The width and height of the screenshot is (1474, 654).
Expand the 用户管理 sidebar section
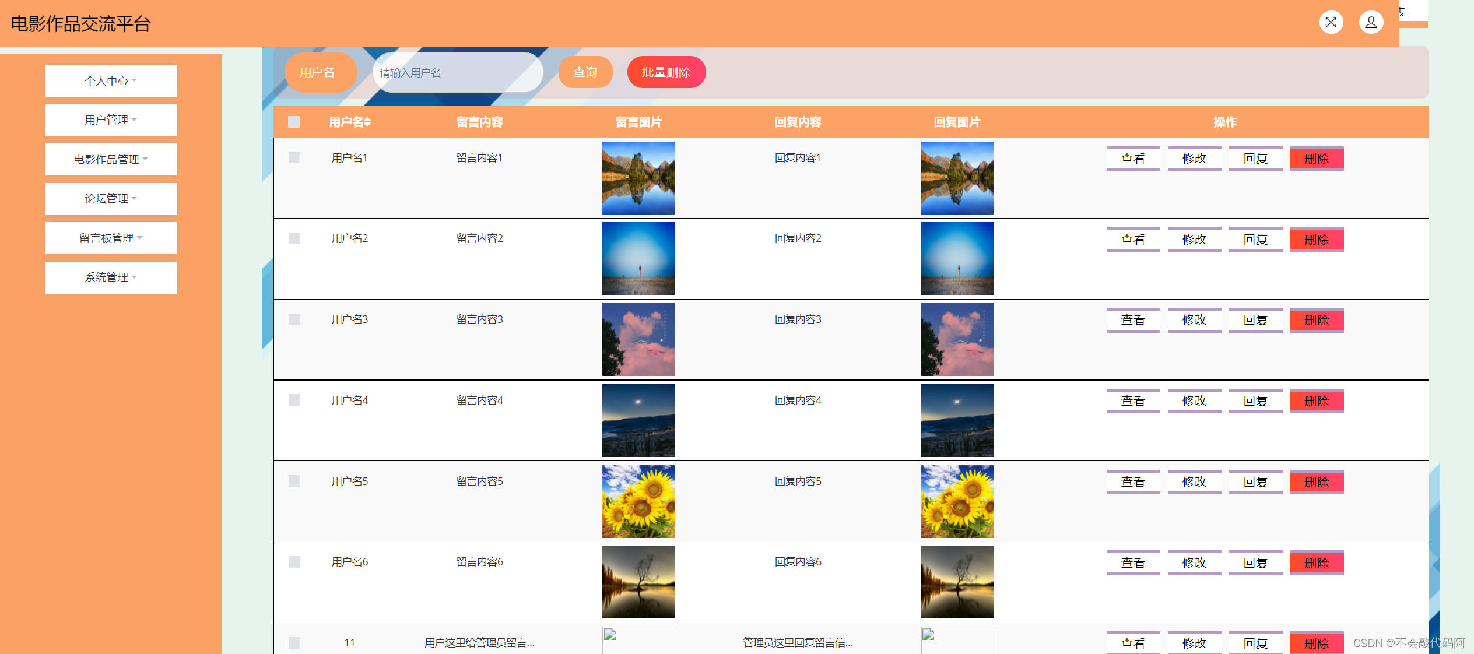(110, 120)
